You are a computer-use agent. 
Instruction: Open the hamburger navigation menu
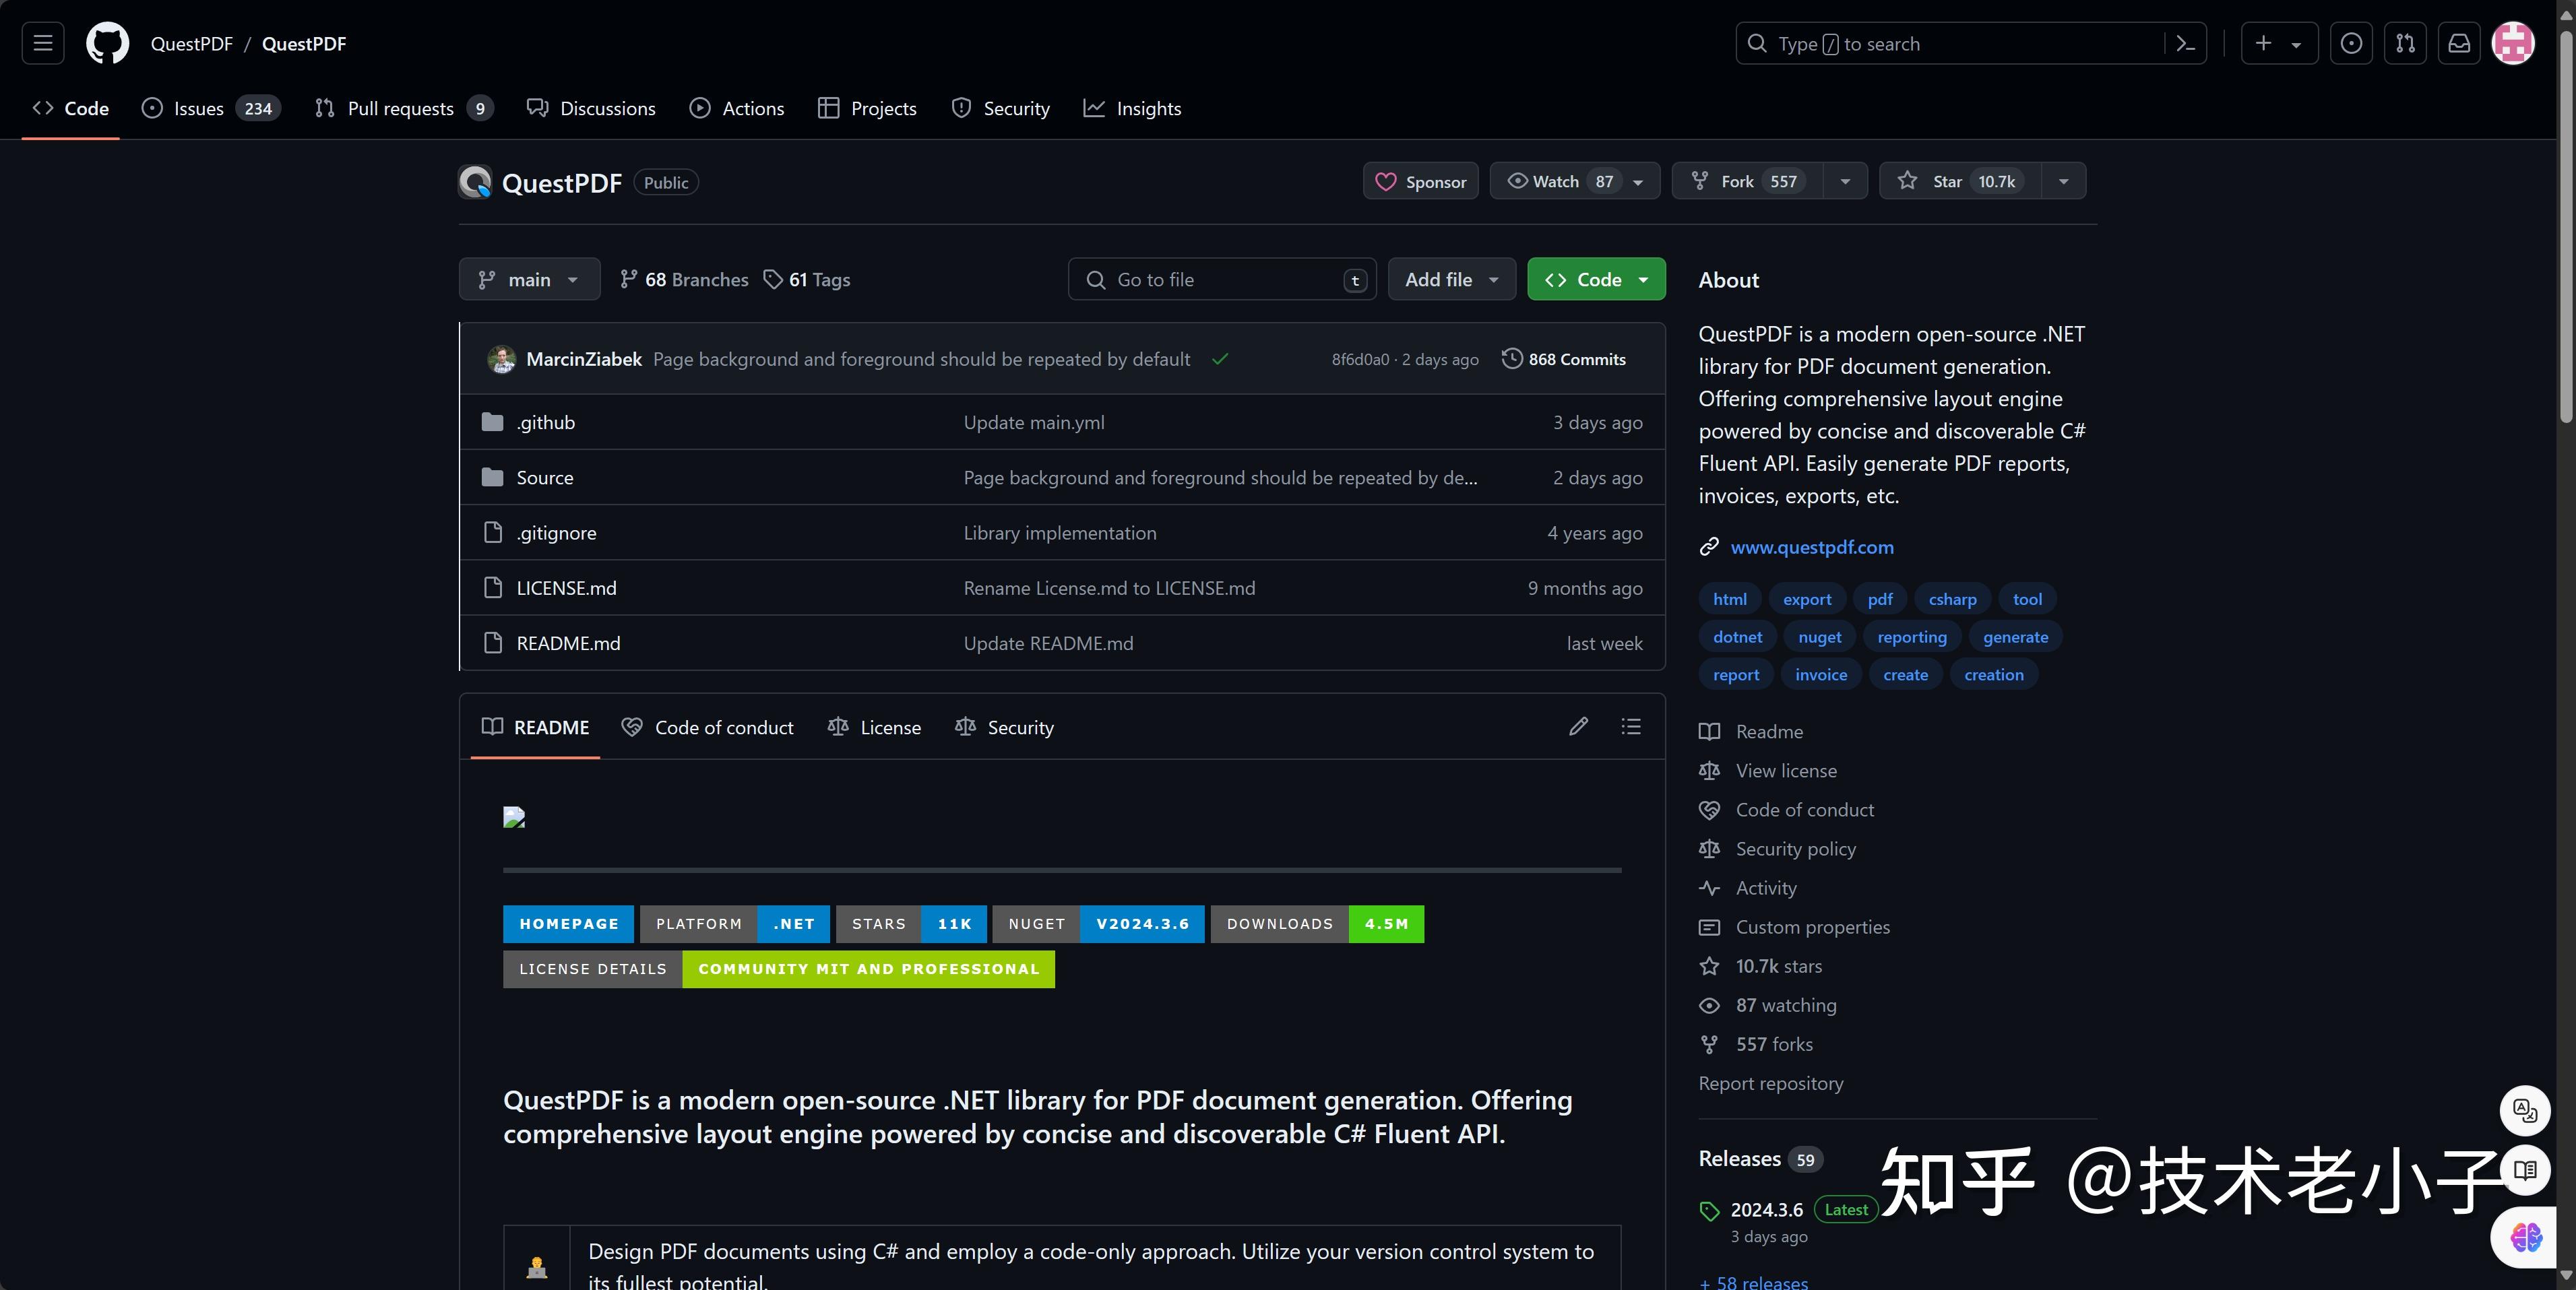tap(43, 43)
